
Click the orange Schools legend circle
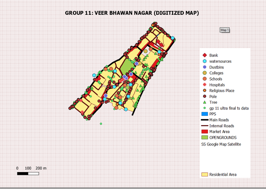pos(204,79)
